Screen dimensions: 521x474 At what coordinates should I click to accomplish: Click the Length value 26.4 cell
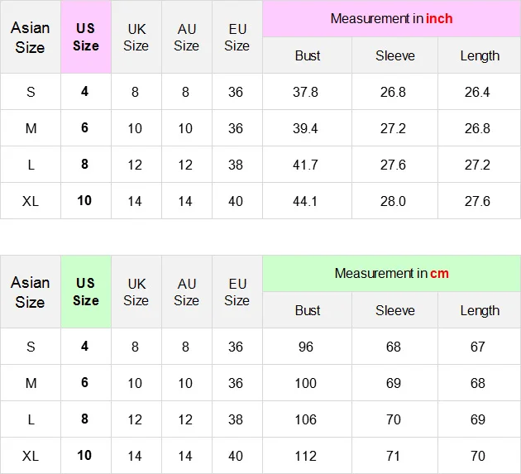(480, 92)
